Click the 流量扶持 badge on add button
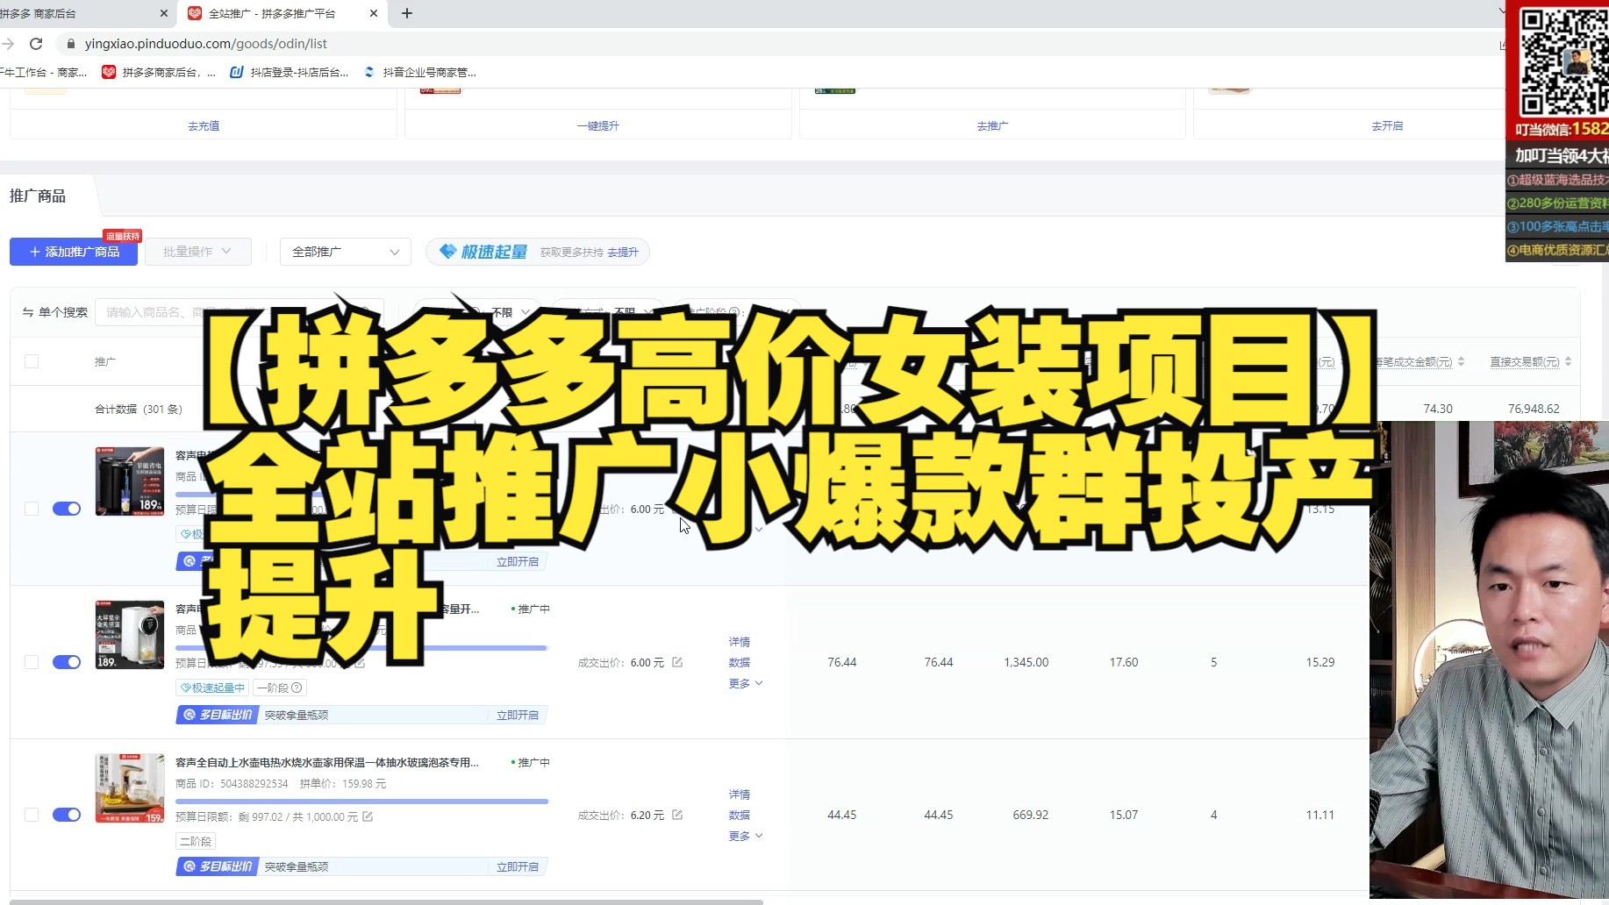 tap(123, 236)
